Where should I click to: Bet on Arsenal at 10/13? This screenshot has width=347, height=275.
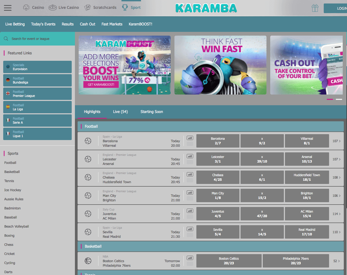(307, 159)
